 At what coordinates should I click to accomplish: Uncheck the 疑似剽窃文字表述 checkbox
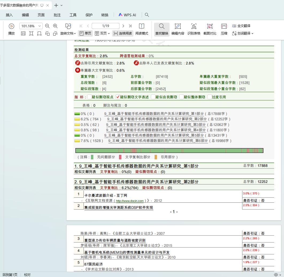pyautogui.click(x=118, y=97)
